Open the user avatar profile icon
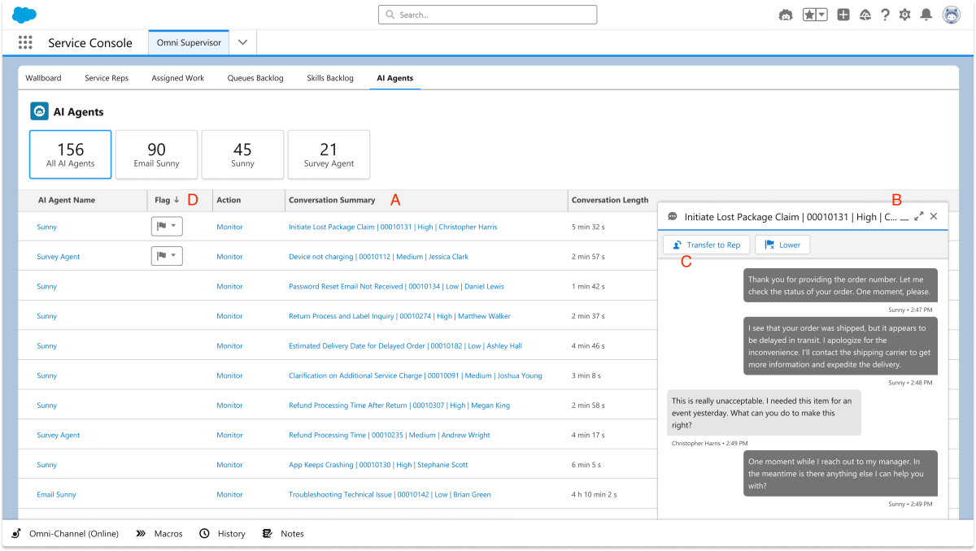This screenshot has height=551, width=976. point(951,14)
